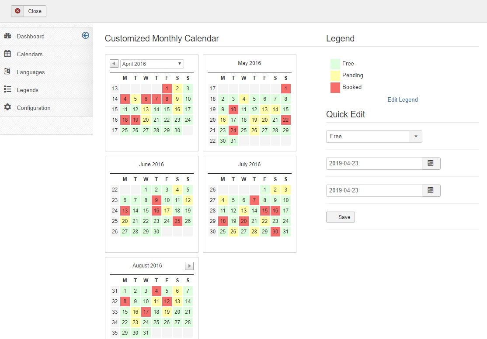Navigate to previous months with the left arrow

[x=114, y=63]
